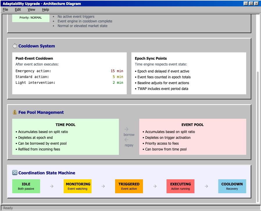Click the arrow between EXECUTING and COOLDOWN
The width and height of the screenshot is (261, 211).
(206, 186)
